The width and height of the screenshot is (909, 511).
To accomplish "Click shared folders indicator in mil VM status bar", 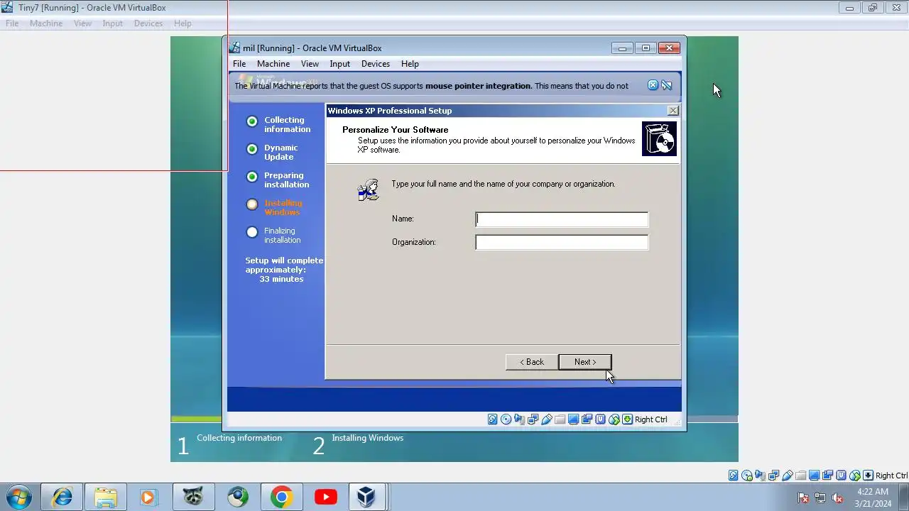I will (x=560, y=419).
